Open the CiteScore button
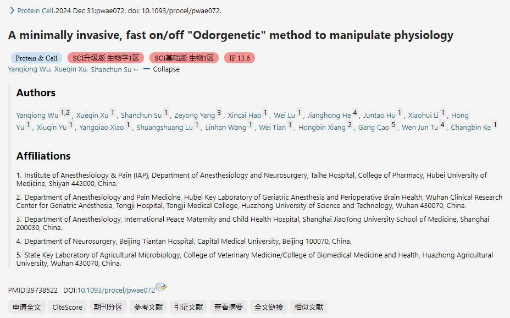The image size is (510, 318). (x=67, y=307)
